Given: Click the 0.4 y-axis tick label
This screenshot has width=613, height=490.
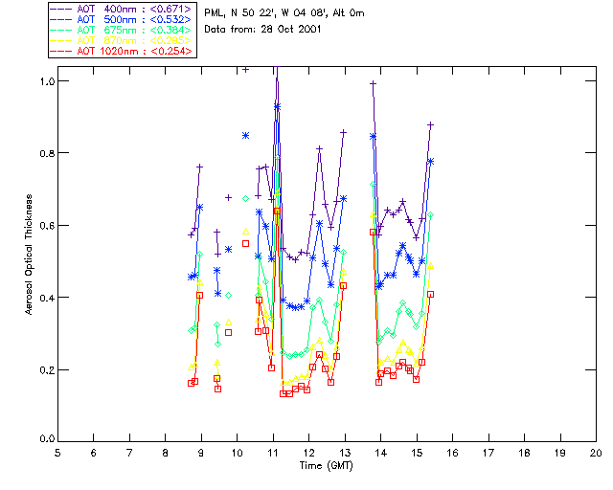Looking at the screenshot, I should (47, 298).
